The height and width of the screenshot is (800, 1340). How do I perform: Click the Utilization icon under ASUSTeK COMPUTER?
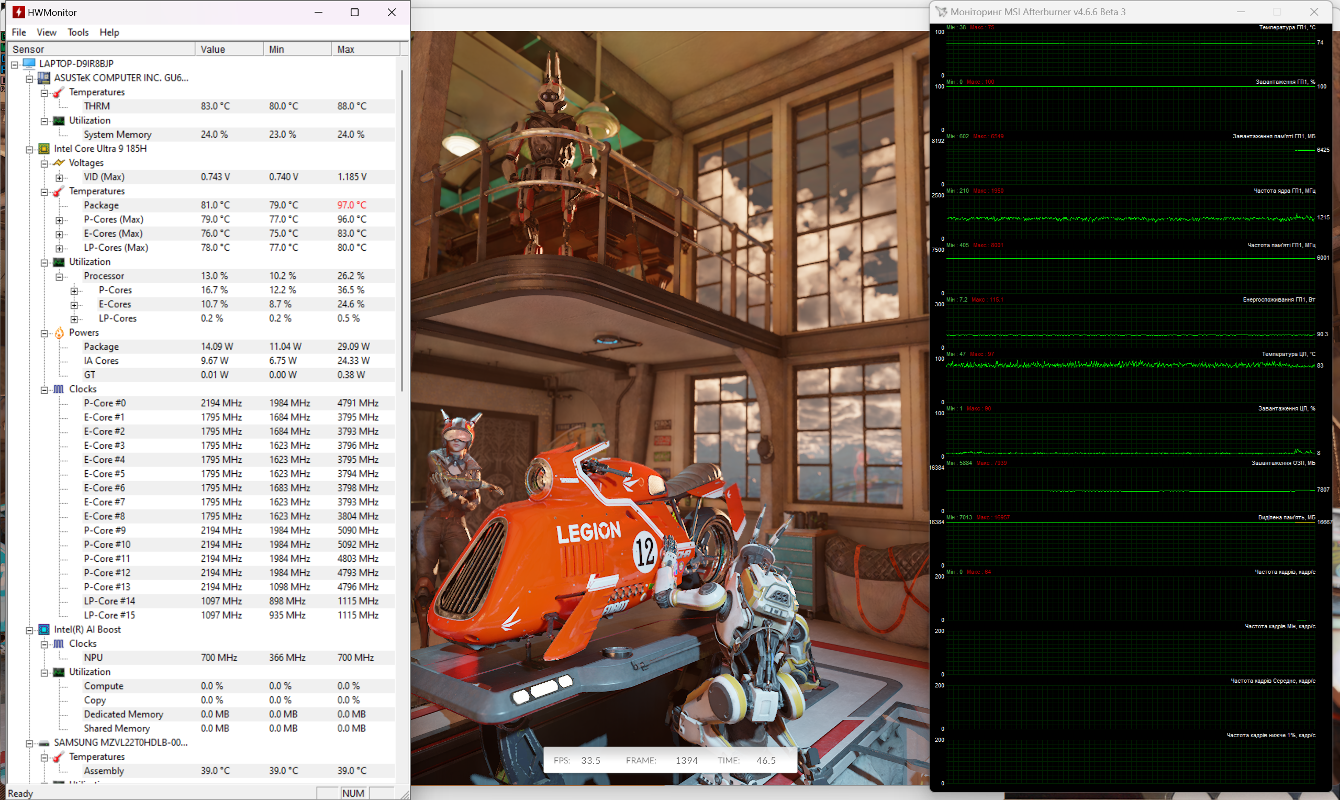[x=59, y=120]
